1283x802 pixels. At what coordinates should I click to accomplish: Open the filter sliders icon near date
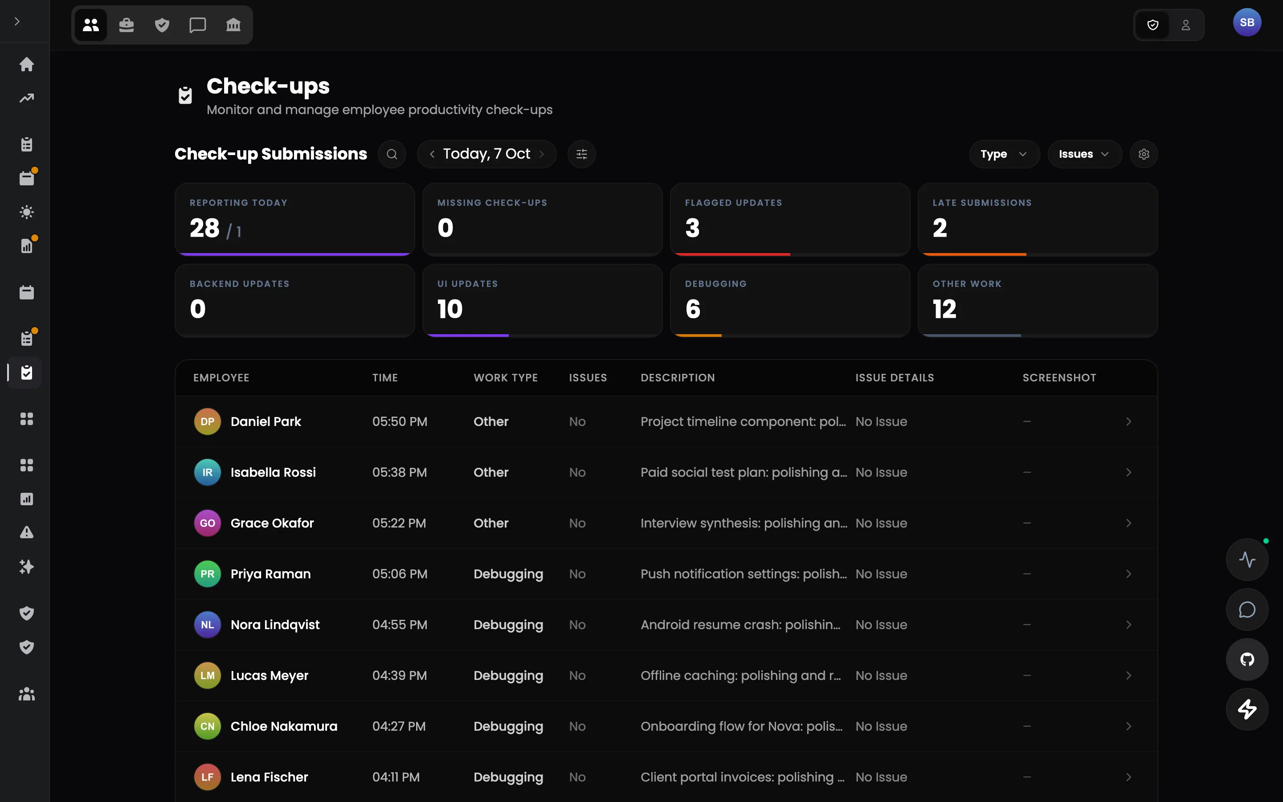582,154
